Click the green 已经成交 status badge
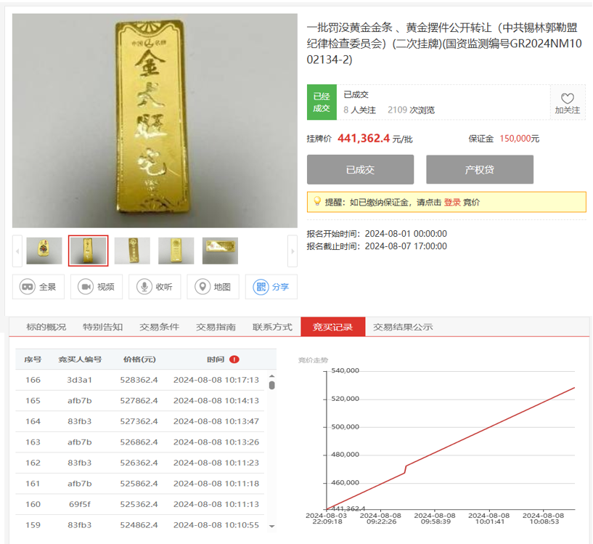 [322, 102]
